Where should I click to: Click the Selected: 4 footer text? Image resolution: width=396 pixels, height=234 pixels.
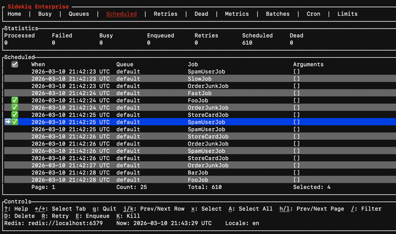click(312, 187)
